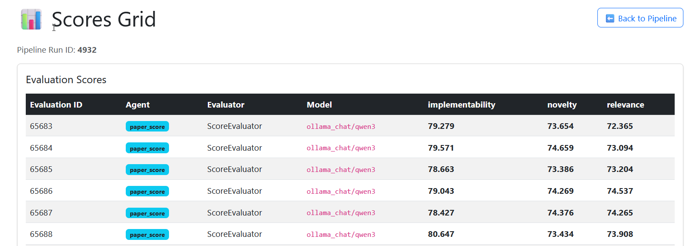Click the ScoreEvaluator cell in row 65685
Viewport: 700px width, 246px height.
[234, 169]
